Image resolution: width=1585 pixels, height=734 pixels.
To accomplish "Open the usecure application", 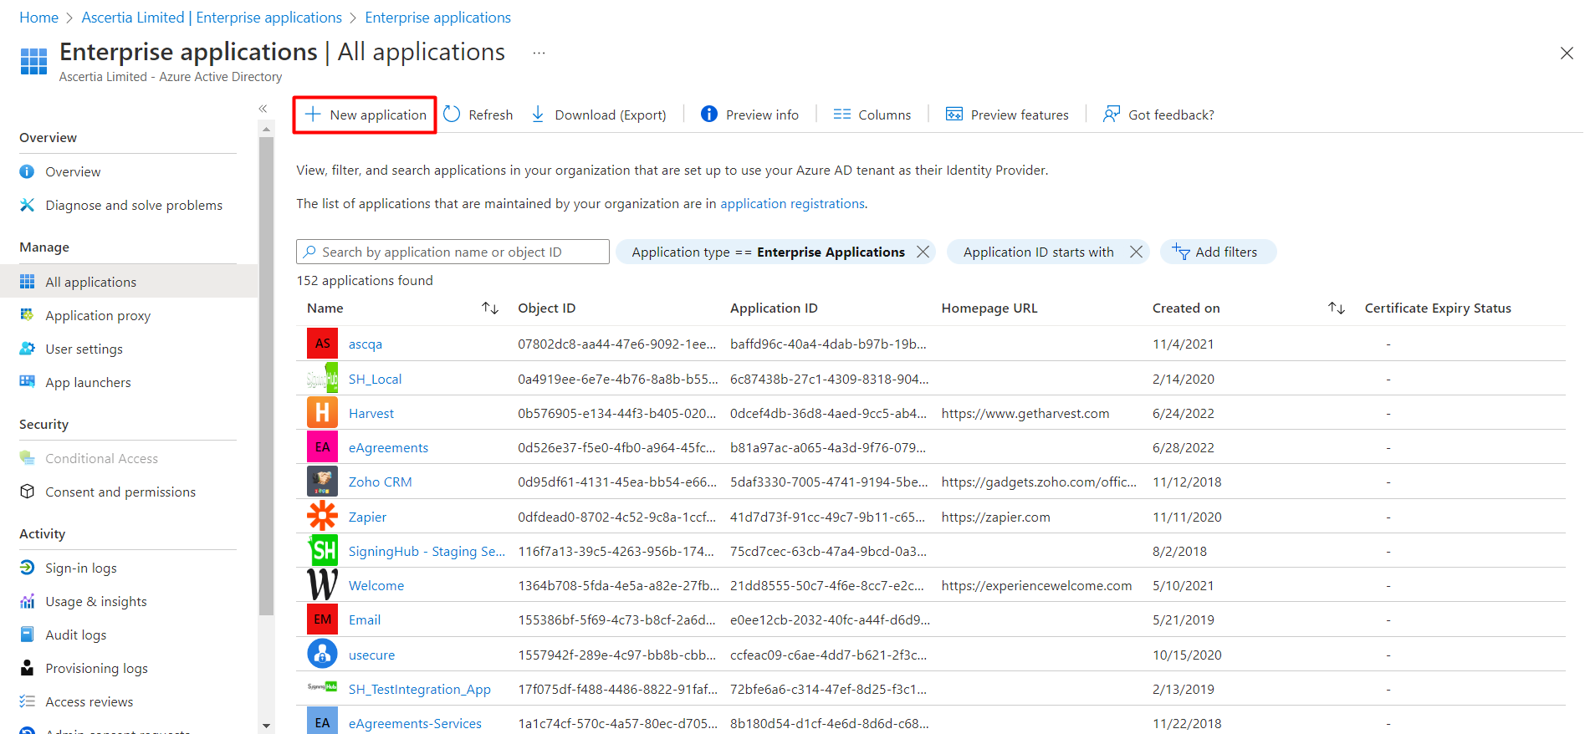I will coord(371,655).
